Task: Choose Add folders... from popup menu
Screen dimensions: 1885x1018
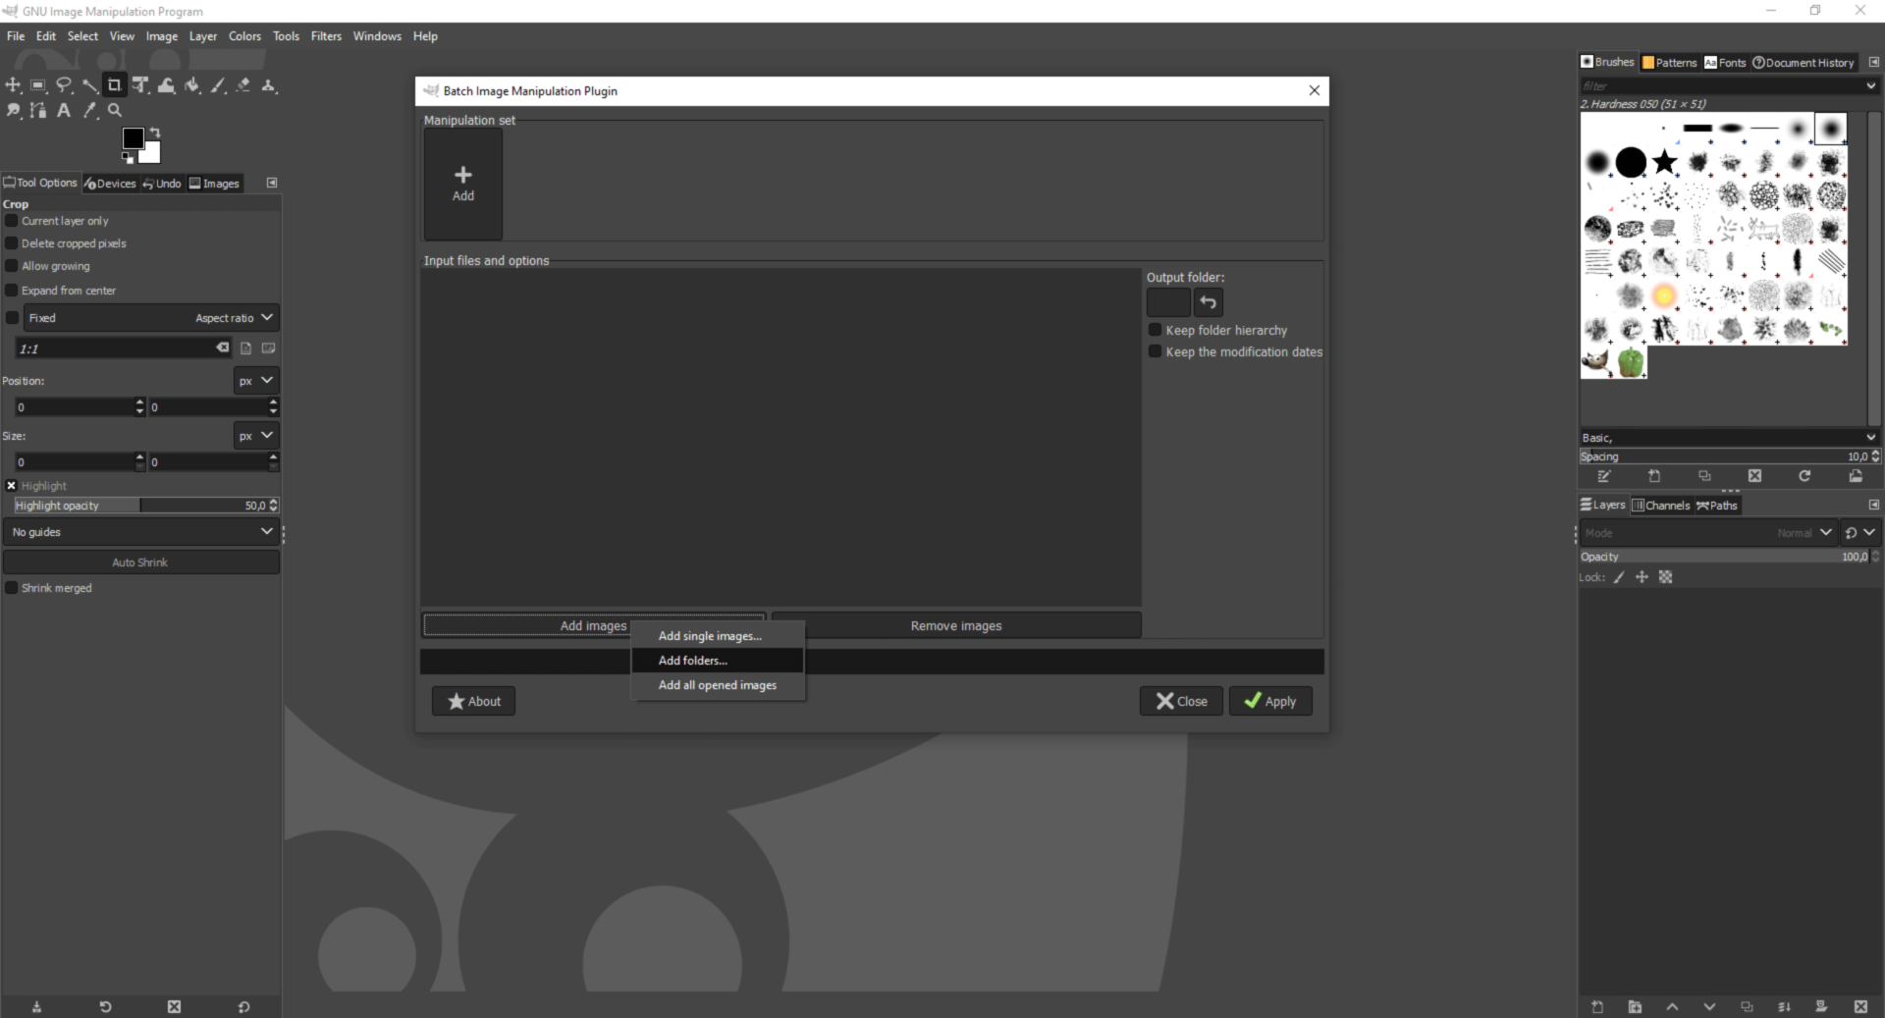Action: tap(718, 661)
